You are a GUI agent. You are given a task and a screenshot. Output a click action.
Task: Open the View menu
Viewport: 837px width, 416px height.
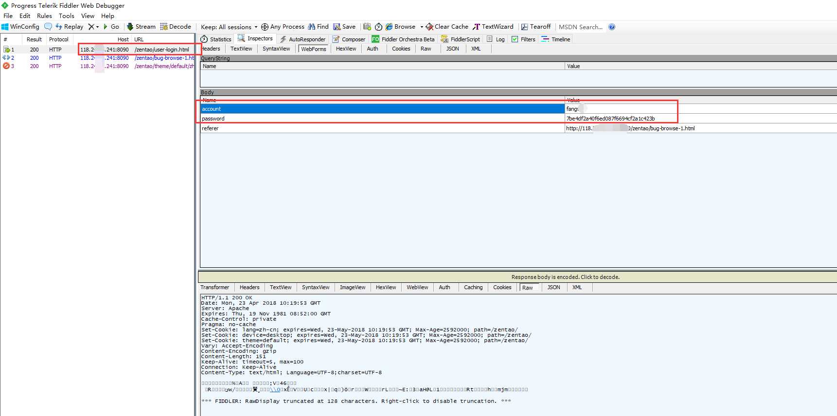(x=88, y=16)
